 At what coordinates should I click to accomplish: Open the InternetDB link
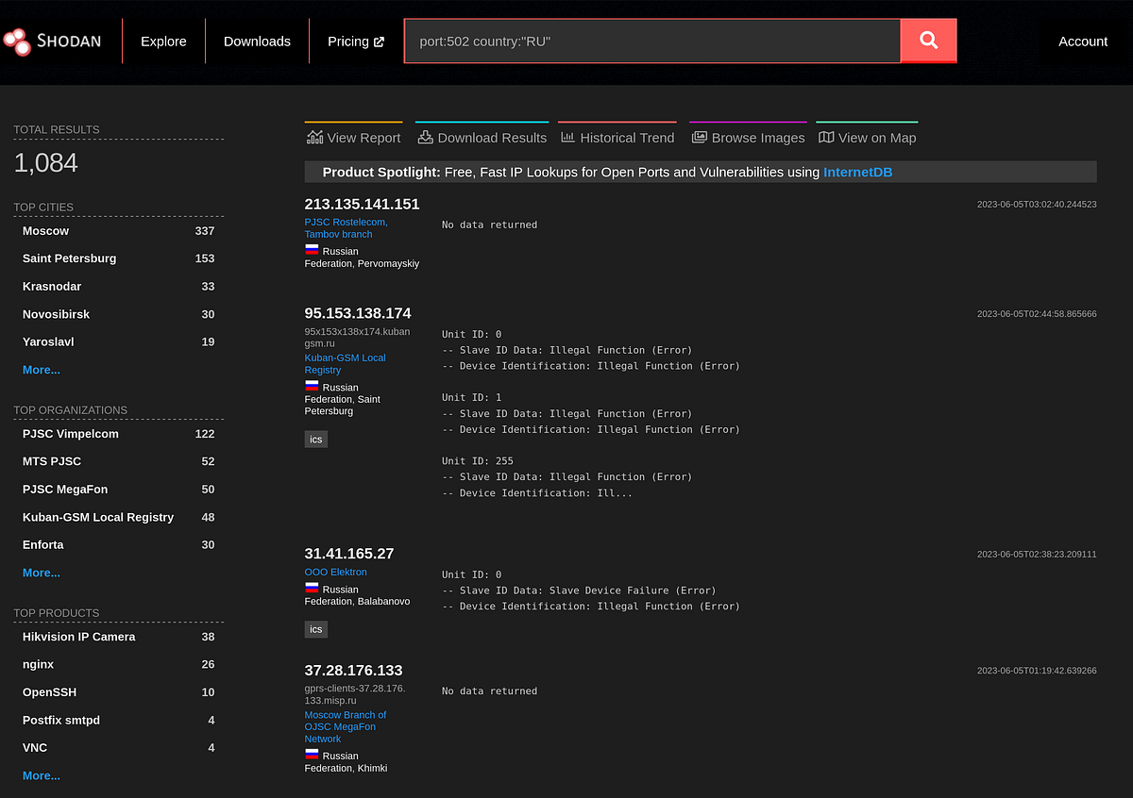pyautogui.click(x=857, y=172)
